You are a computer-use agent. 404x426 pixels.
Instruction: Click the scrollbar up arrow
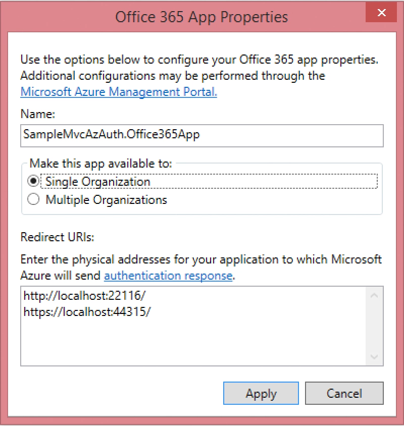click(374, 295)
